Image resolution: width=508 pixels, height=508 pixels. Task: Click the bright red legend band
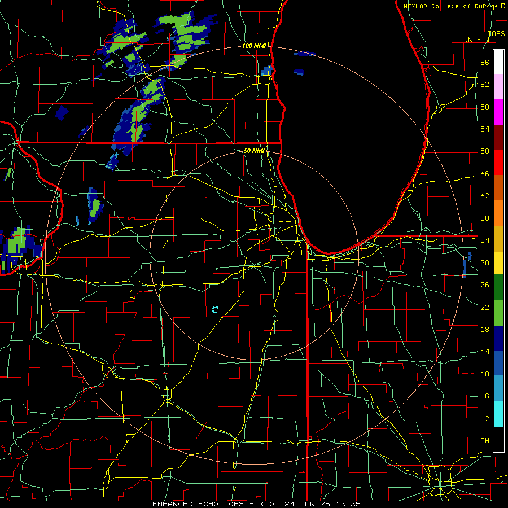498,163
